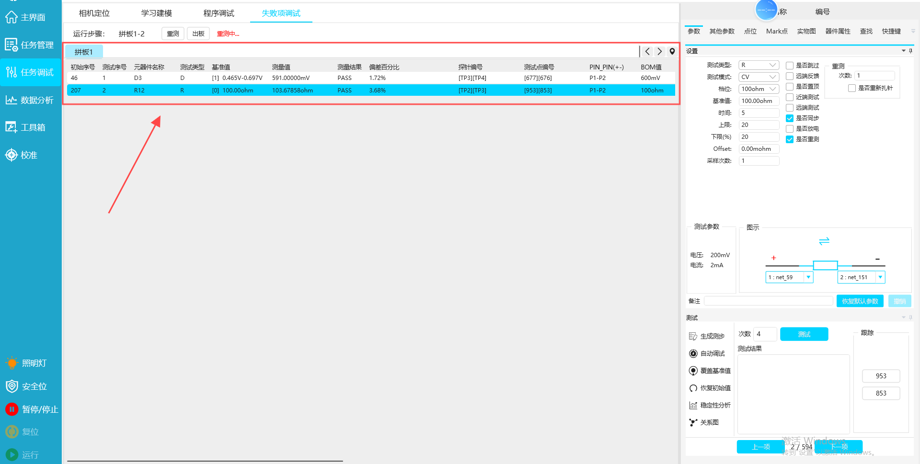Image resolution: width=920 pixels, height=464 pixels.
Task: Click the 出板 button
Action: [198, 34]
